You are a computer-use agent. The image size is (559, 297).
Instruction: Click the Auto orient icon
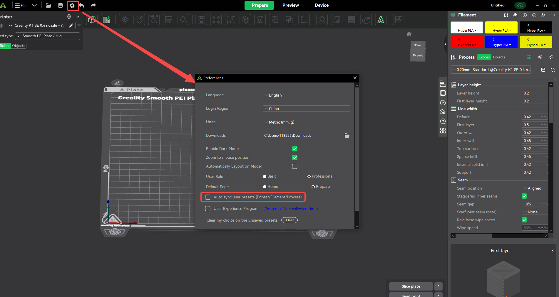click(154, 20)
